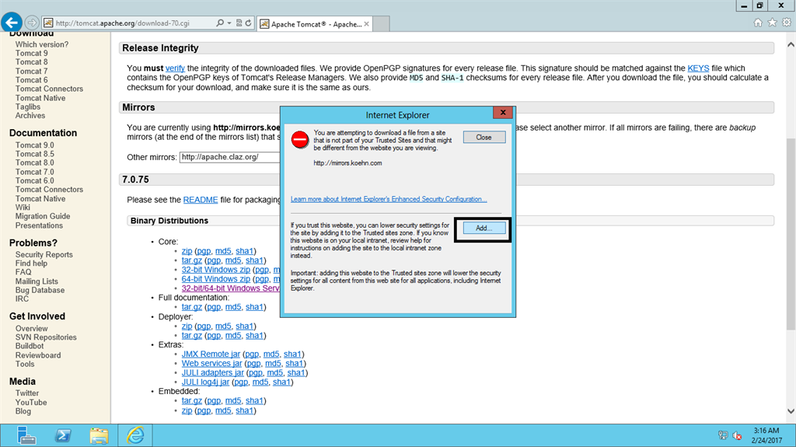The width and height of the screenshot is (796, 447).
Task: Click the browser Forward arrow button
Action: point(32,23)
